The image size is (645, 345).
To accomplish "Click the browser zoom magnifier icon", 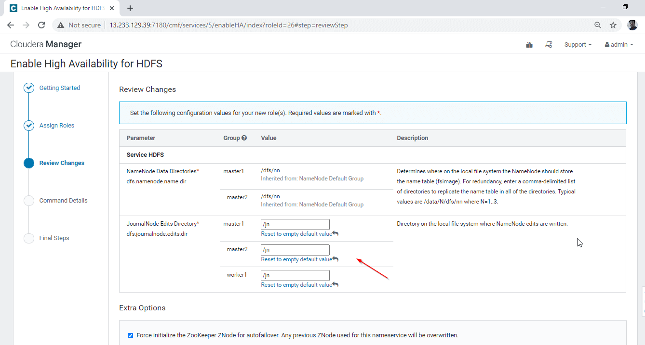I will 597,25.
